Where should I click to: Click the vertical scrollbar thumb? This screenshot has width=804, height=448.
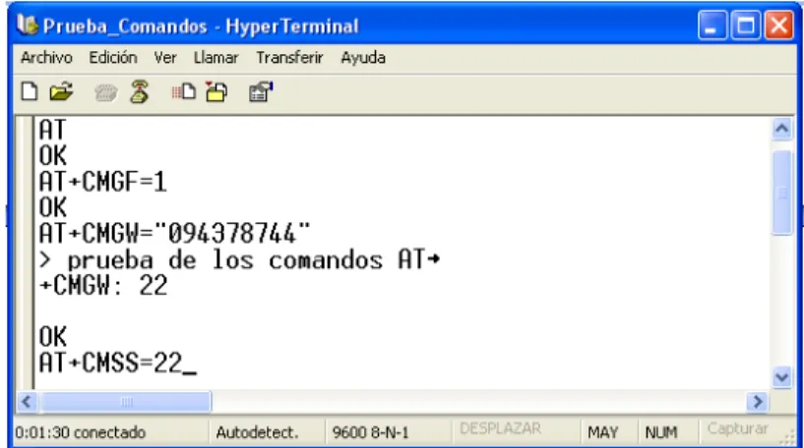(x=782, y=193)
